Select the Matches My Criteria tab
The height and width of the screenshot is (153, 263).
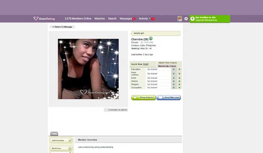click(x=167, y=66)
